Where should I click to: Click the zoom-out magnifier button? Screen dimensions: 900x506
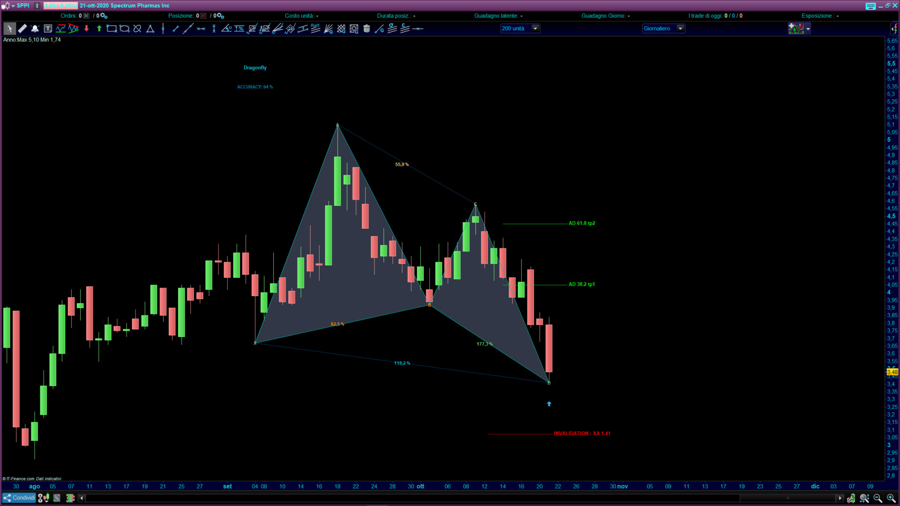[x=877, y=498]
